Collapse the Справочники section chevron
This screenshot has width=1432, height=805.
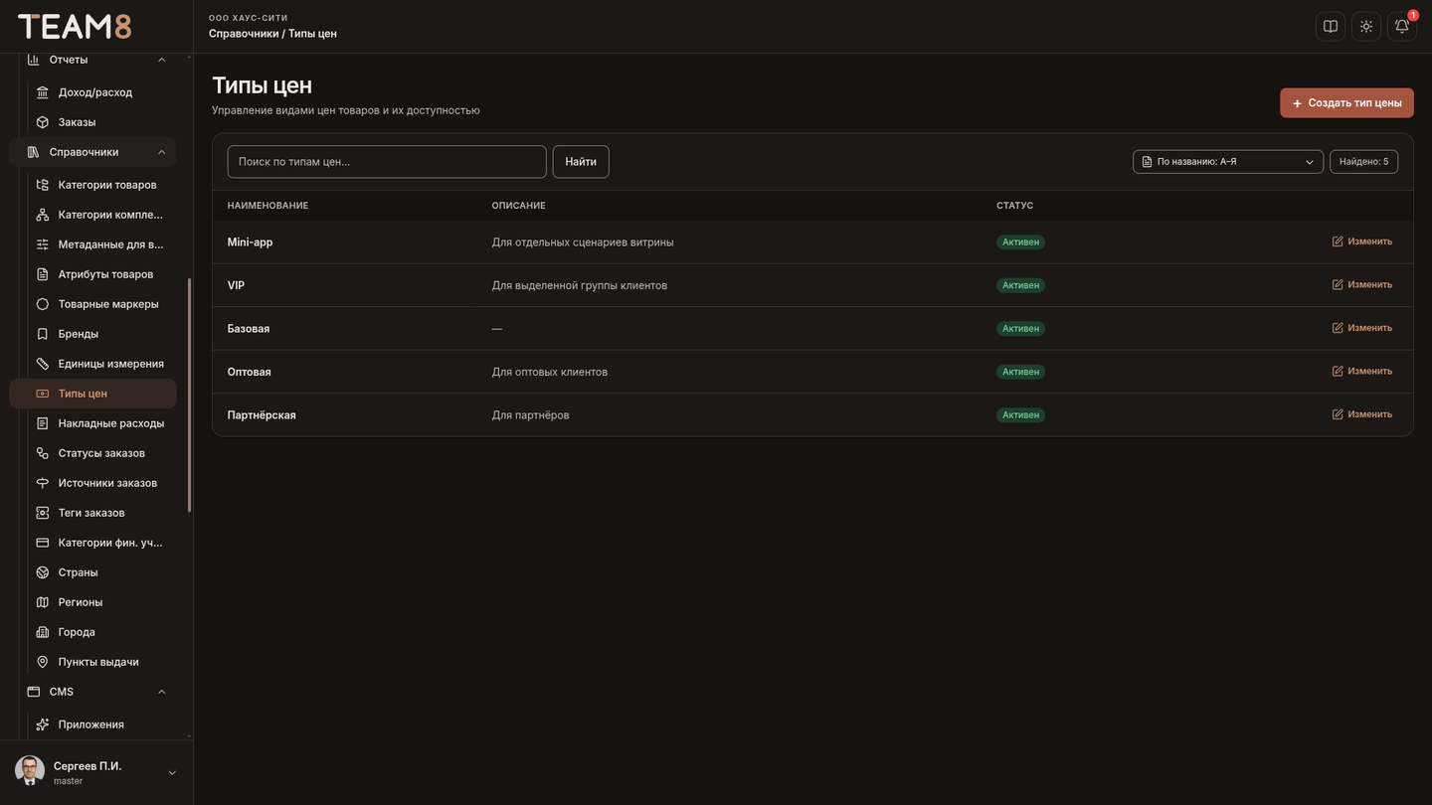click(x=162, y=152)
